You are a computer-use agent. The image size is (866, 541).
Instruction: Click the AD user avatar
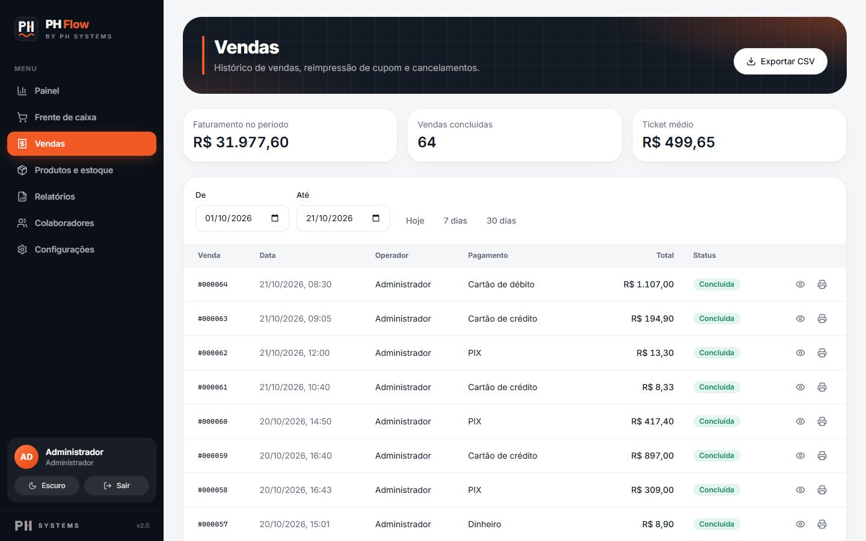26,457
